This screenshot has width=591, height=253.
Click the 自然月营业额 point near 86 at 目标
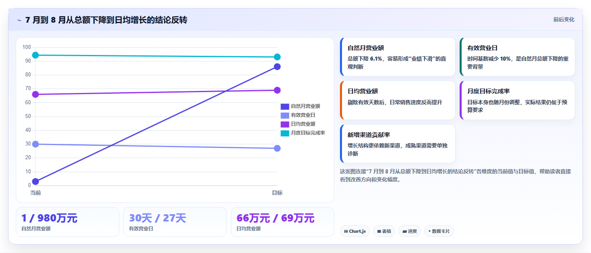pyautogui.click(x=277, y=67)
